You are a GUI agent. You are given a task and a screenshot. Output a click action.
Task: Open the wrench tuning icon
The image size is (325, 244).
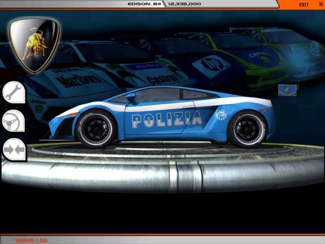pyautogui.click(x=14, y=93)
